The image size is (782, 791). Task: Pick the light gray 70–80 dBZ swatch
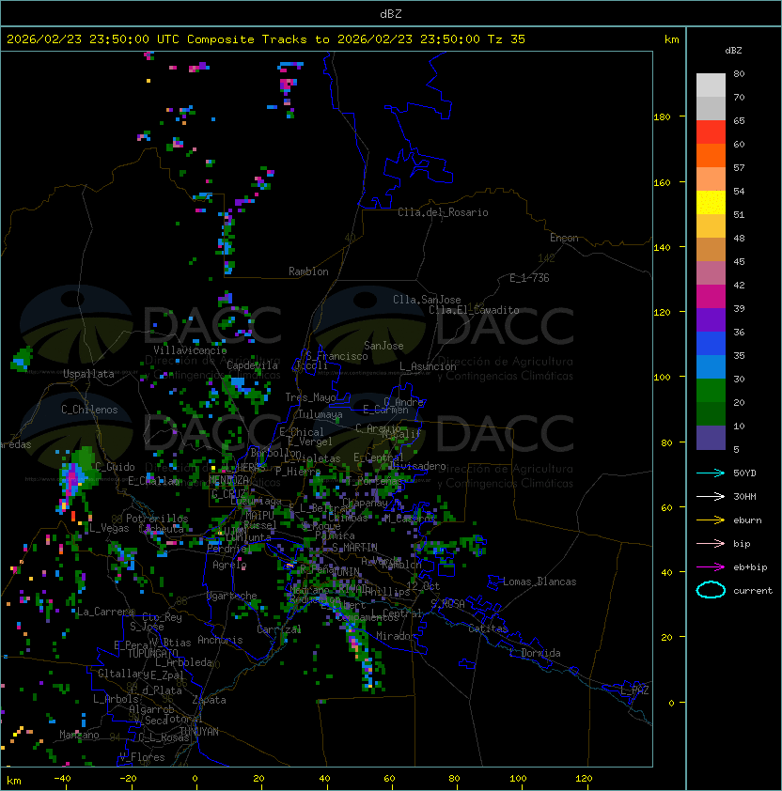(x=711, y=85)
